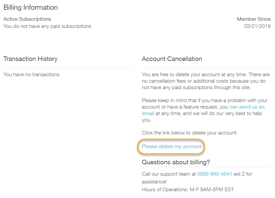
Task: Click 'You do not have any paid subscriptions' text
Action: (47, 26)
